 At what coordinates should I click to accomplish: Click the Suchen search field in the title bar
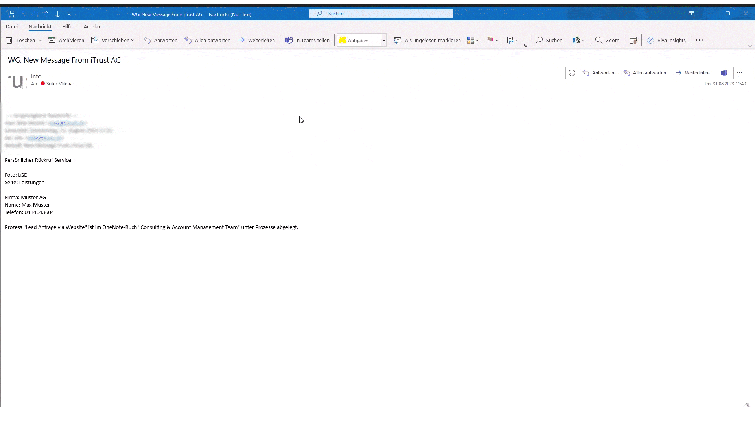381,14
